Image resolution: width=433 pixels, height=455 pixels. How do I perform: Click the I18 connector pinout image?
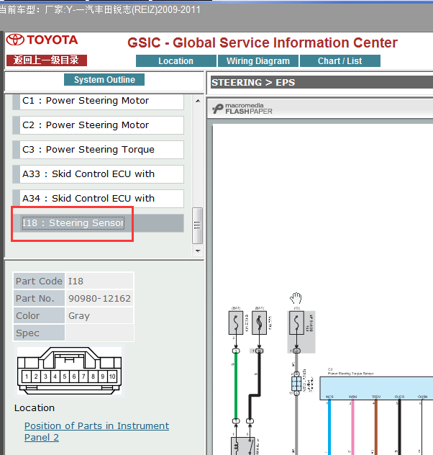pyautogui.click(x=70, y=371)
